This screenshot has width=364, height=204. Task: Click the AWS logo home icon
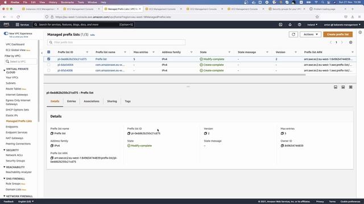coord(6,24)
